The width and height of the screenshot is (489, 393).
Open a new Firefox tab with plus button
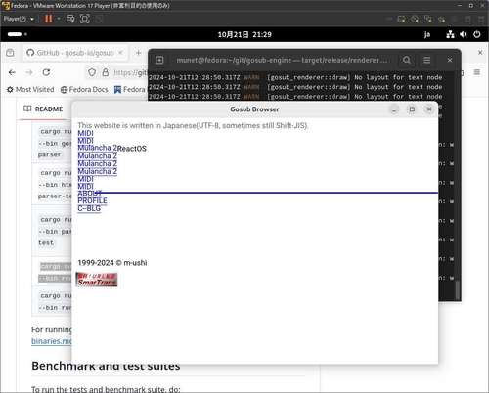[x=138, y=53]
